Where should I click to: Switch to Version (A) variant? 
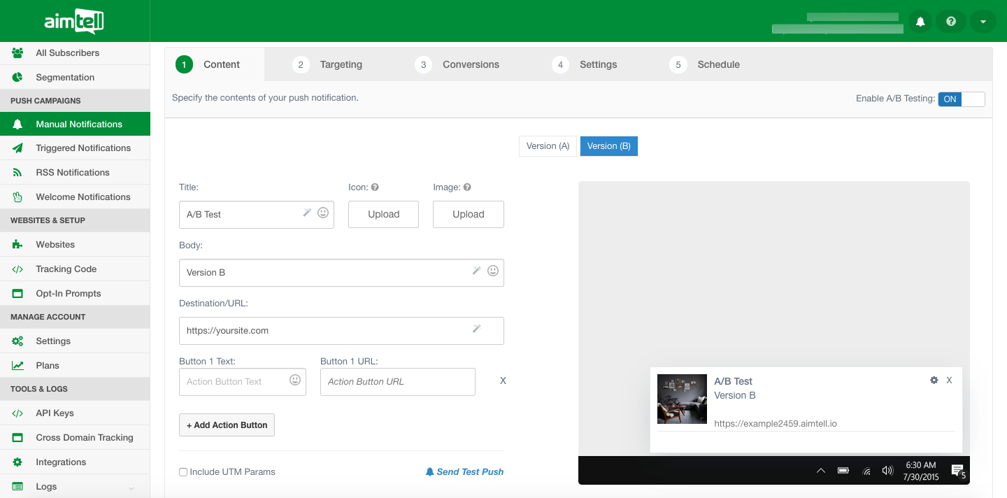point(548,146)
